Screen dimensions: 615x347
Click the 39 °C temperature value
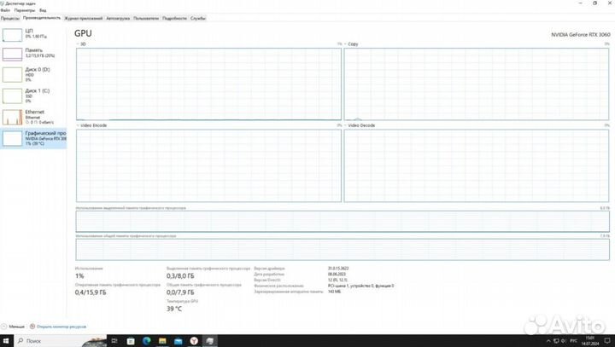(x=174, y=309)
